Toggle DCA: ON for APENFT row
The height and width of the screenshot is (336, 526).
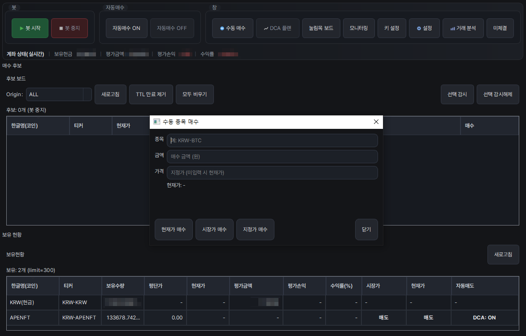click(485, 318)
